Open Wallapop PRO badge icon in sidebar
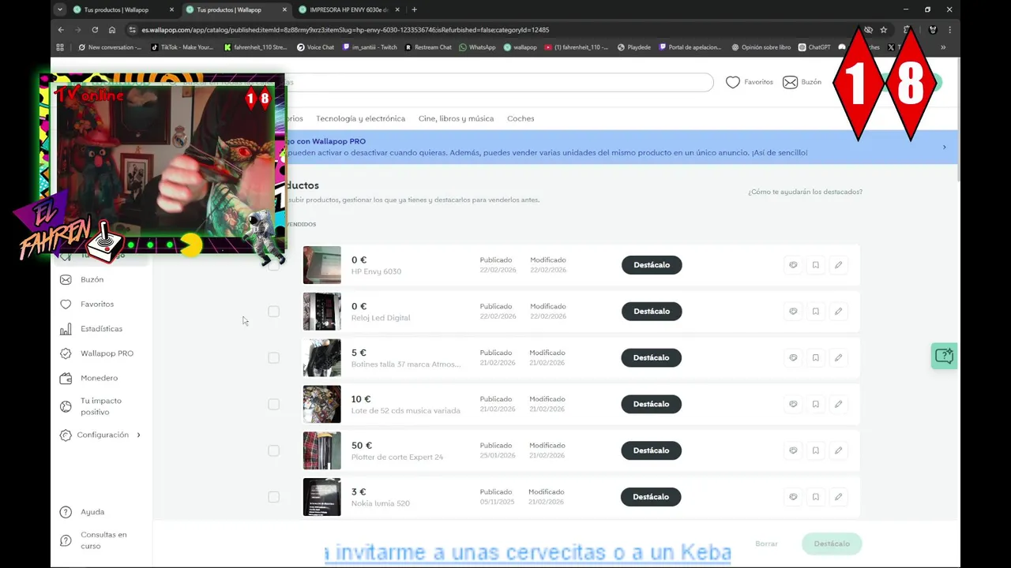Image resolution: width=1011 pixels, height=568 pixels. tap(66, 353)
